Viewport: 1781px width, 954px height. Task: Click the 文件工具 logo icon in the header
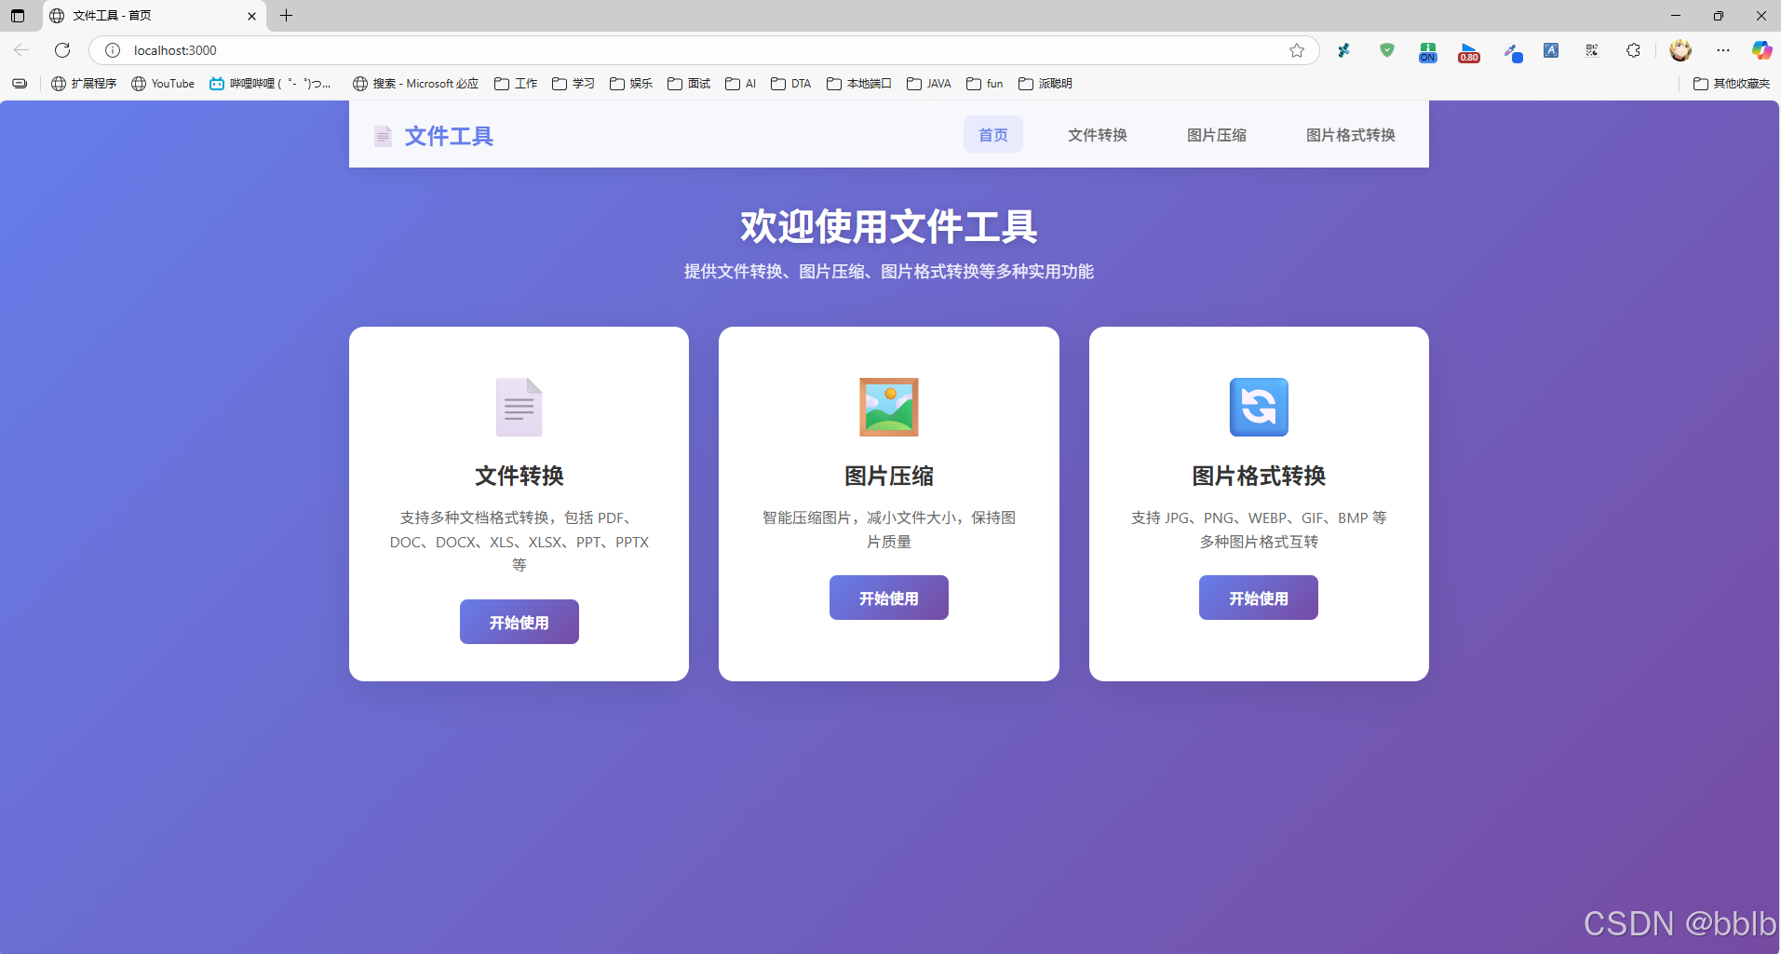(383, 135)
